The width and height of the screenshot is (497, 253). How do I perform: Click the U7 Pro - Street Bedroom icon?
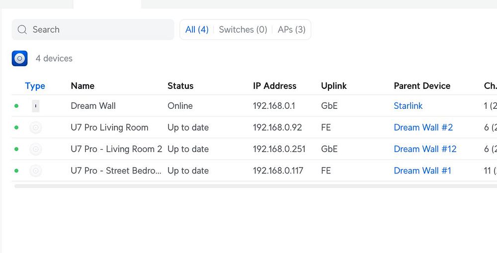[x=35, y=171]
